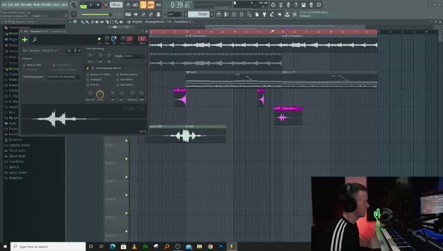Click the highlighted orange metronome-area toggle button
Image resolution: width=443 pixels, height=251 pixels.
point(143,5)
